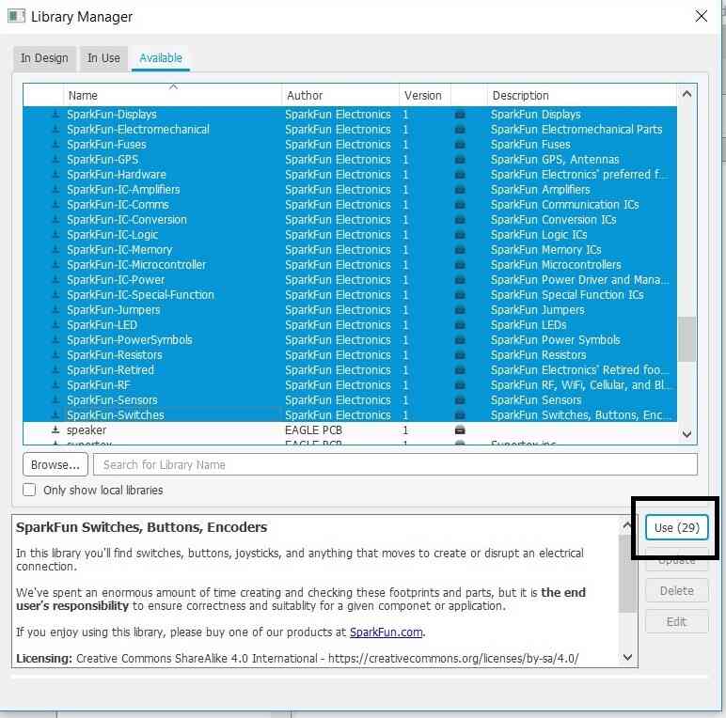
Task: Click the package icon in SparkFun-Displays row
Action: 460,115
